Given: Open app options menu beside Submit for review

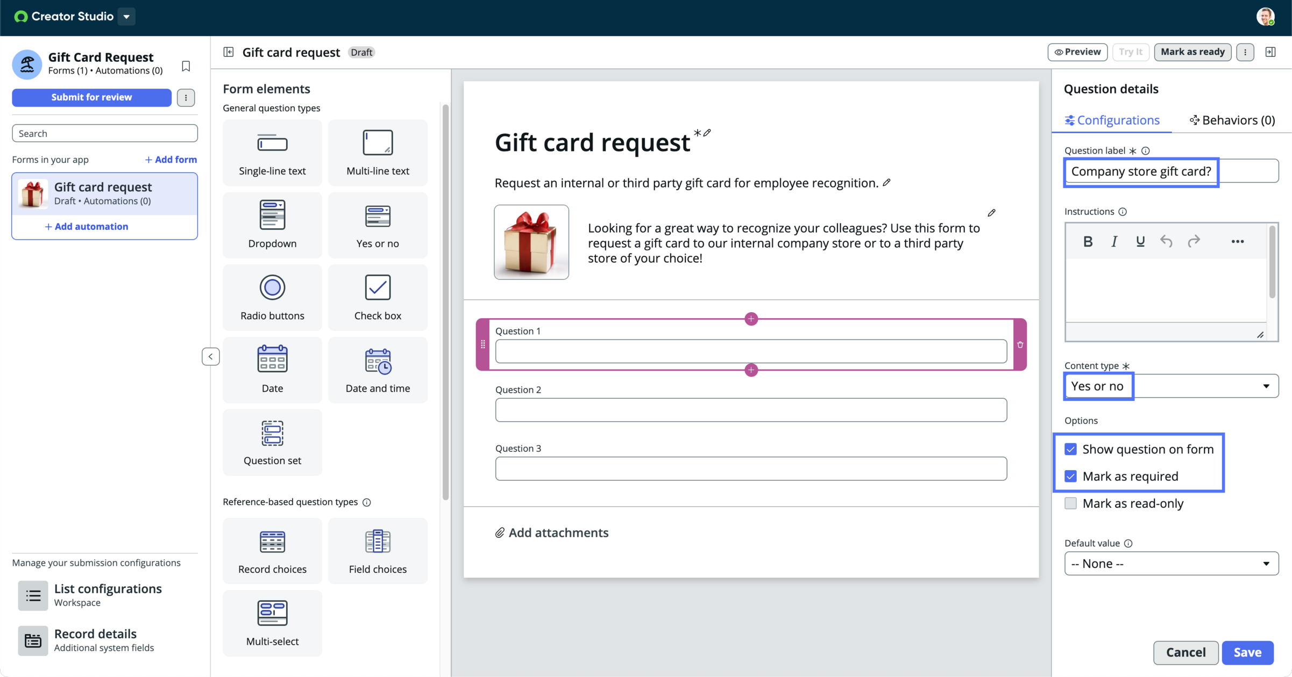Looking at the screenshot, I should (x=186, y=98).
